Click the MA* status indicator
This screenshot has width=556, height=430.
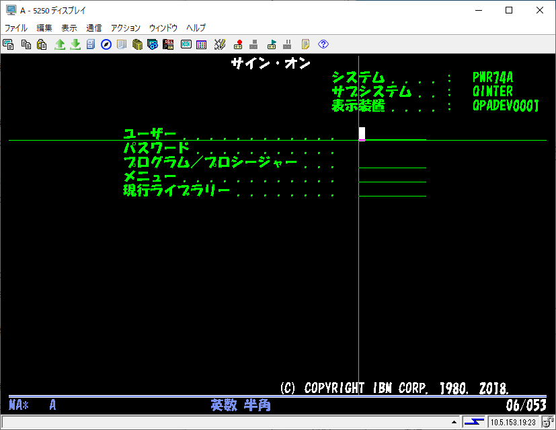pos(19,405)
